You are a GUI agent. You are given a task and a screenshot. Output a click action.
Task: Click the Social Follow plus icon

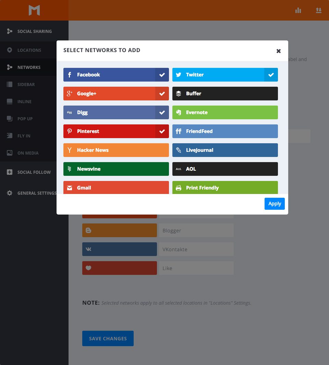10,172
